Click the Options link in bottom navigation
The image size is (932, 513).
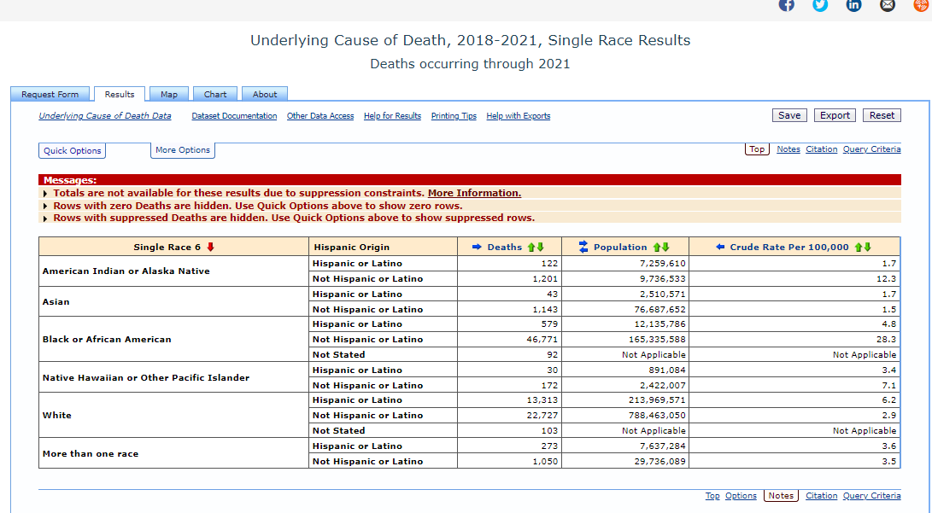[x=741, y=496]
